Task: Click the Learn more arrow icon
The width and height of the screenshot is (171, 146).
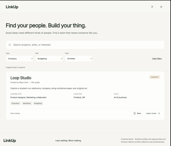Action: pos(159,113)
